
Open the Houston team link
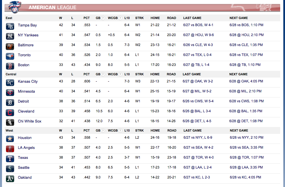25,138
